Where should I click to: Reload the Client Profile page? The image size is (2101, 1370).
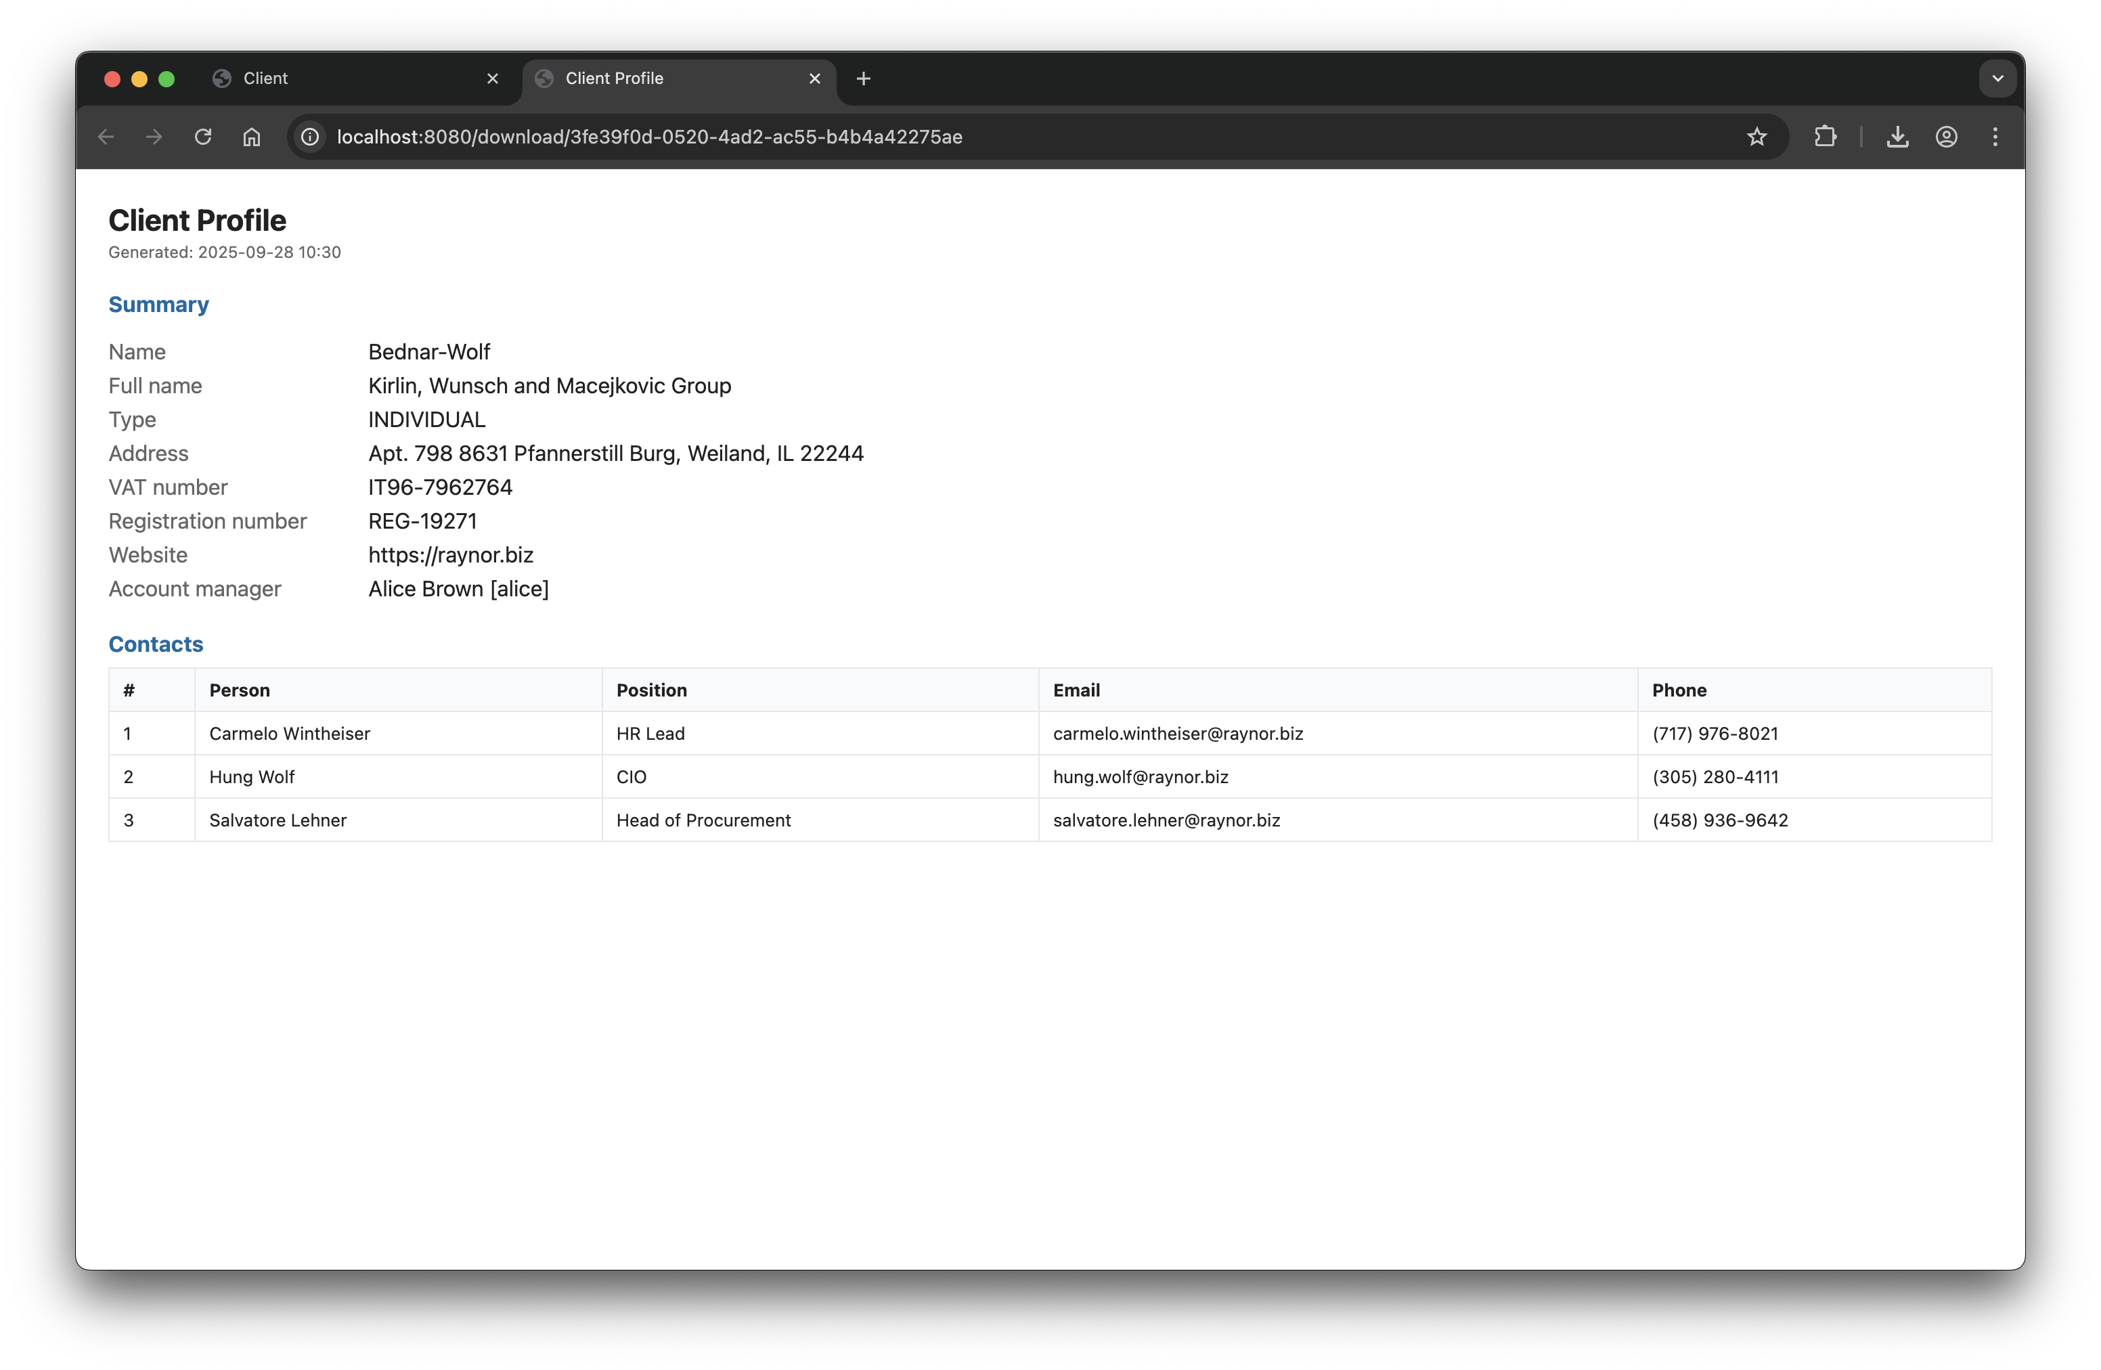pyautogui.click(x=203, y=137)
